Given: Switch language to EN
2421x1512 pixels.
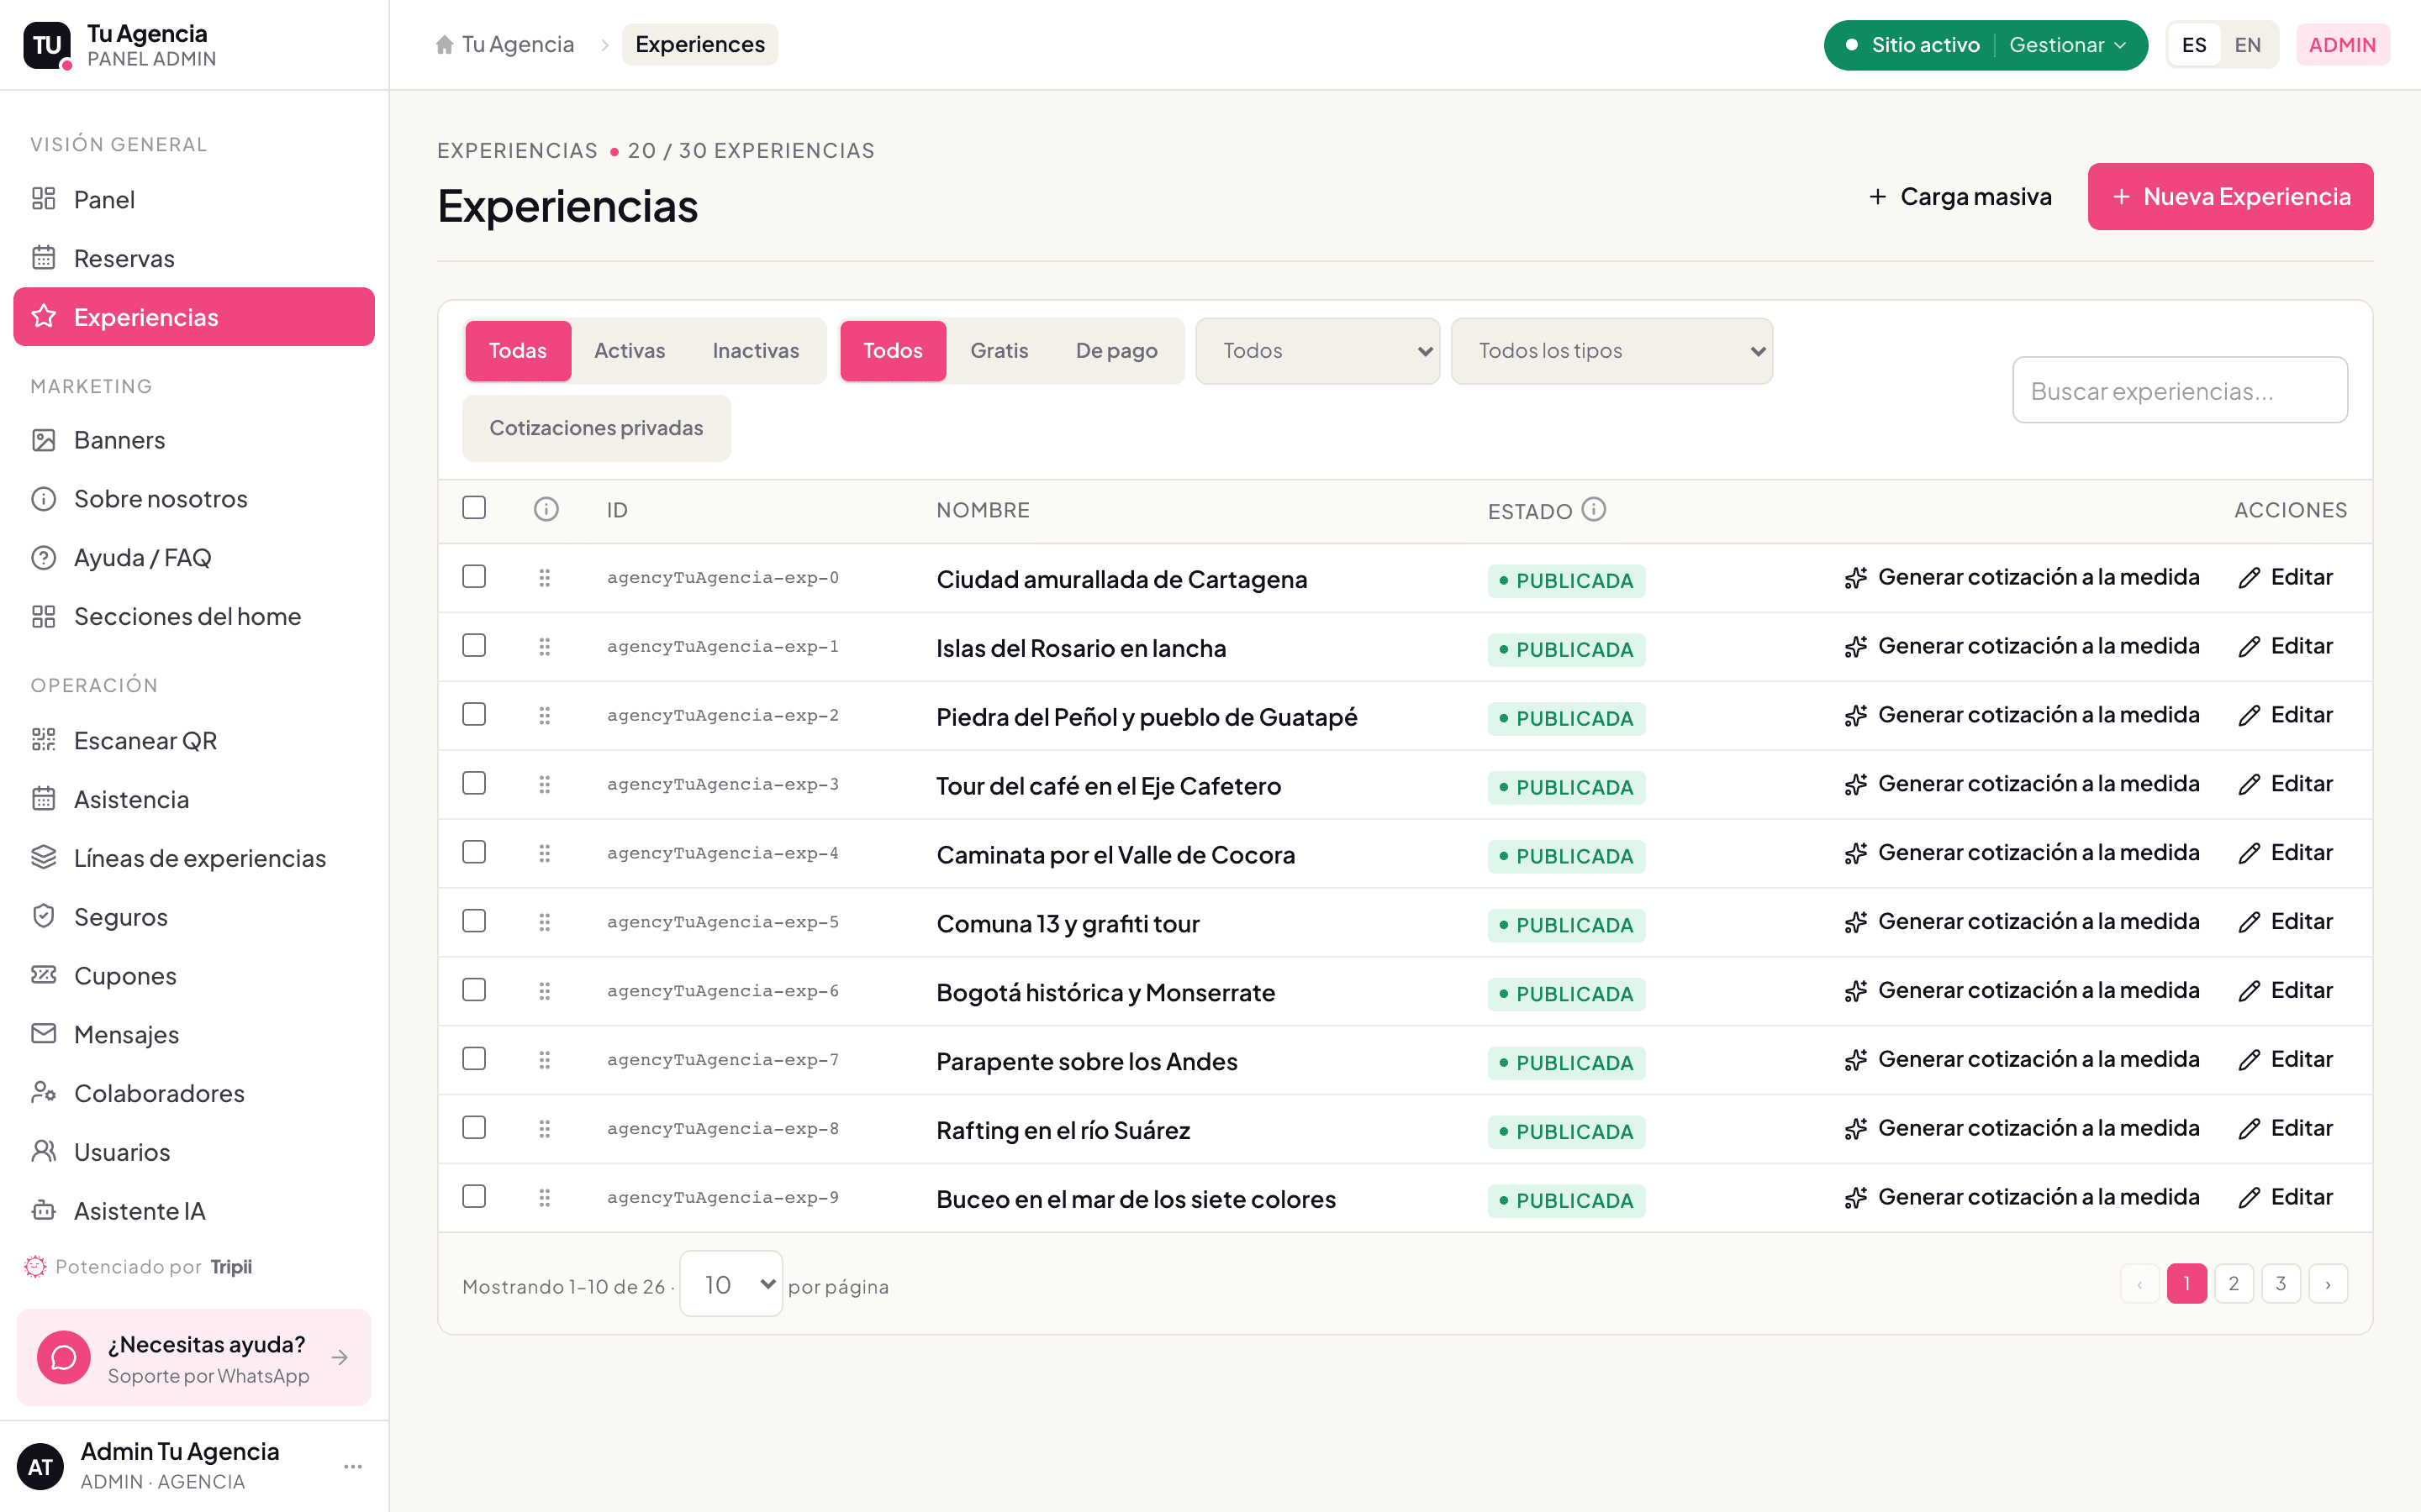Looking at the screenshot, I should coord(2248,45).
